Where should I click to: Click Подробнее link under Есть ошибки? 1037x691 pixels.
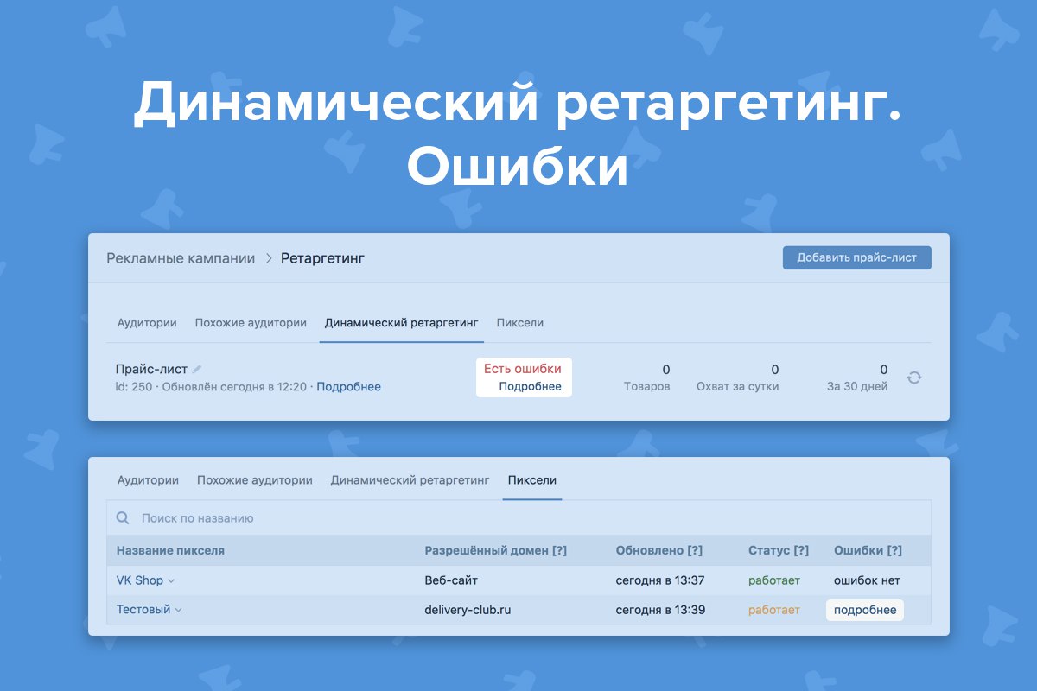(x=530, y=387)
